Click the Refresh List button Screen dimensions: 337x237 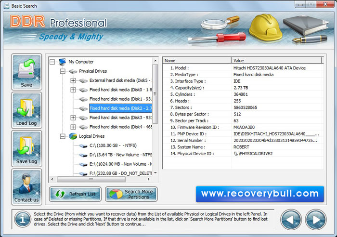pyautogui.click(x=75, y=194)
